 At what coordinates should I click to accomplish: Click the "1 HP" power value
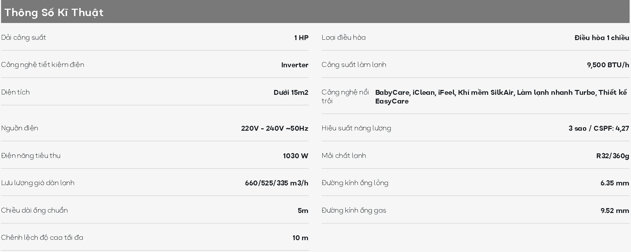click(x=301, y=38)
